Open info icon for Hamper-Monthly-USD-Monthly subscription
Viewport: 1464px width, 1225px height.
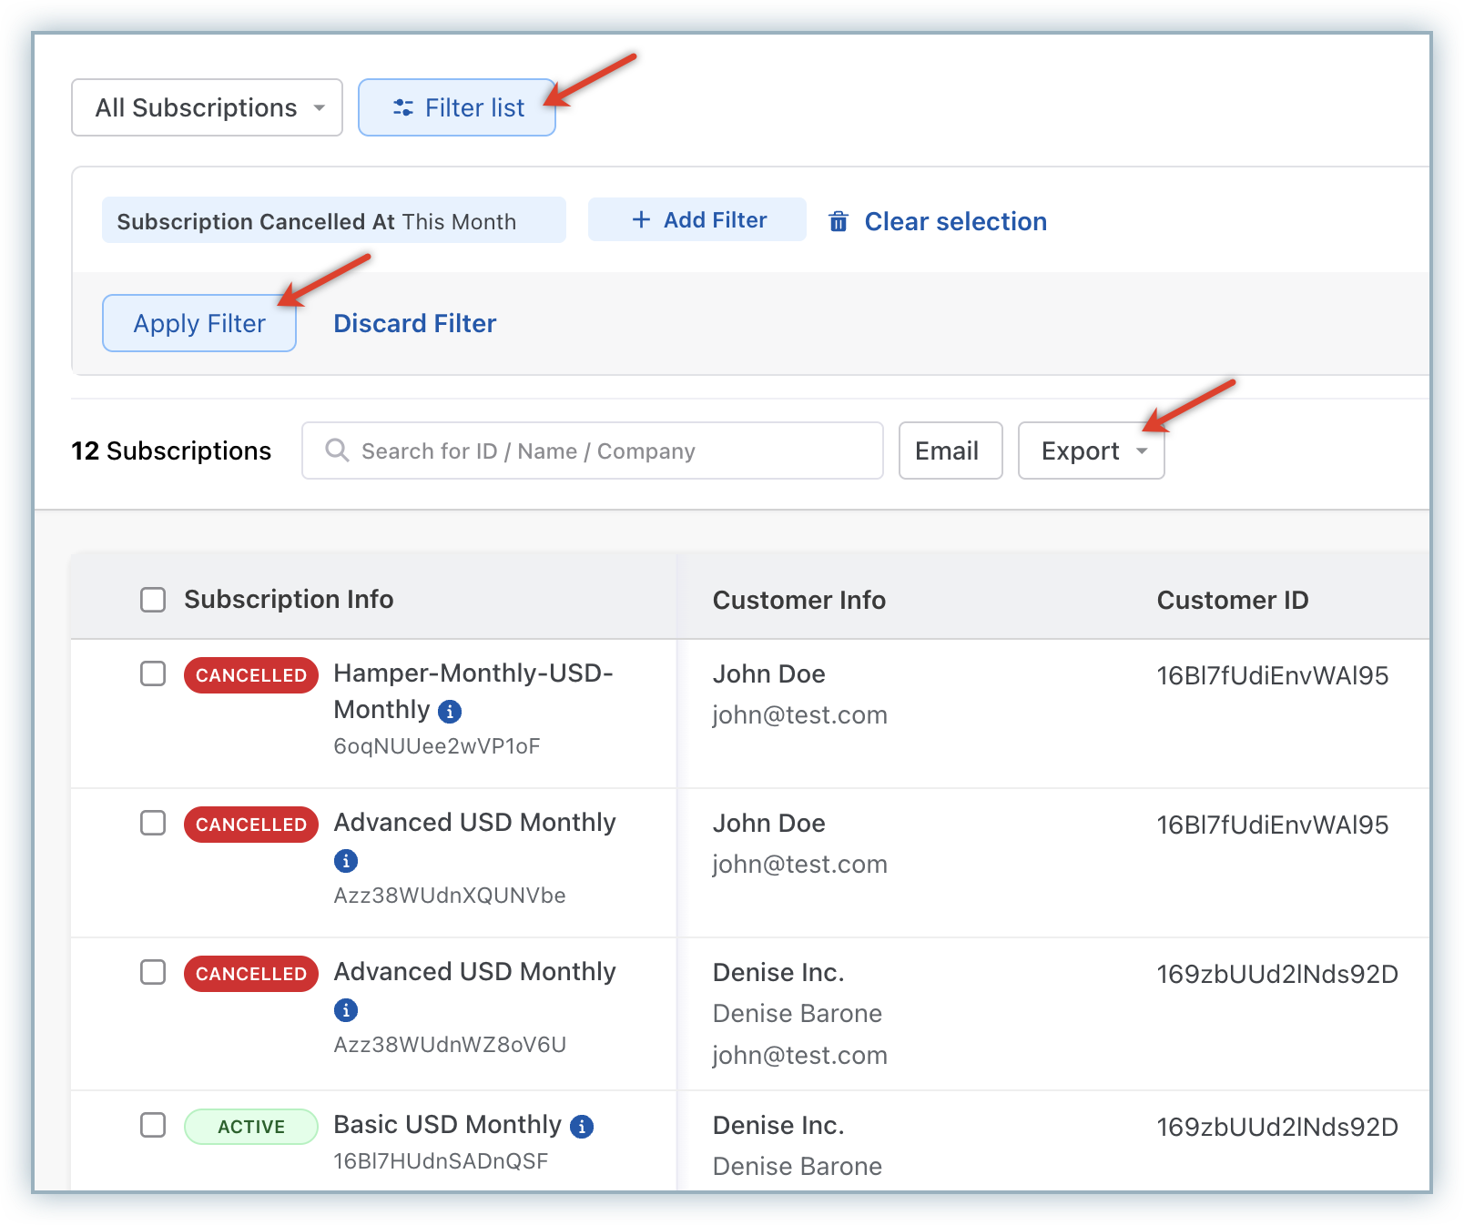[x=450, y=712]
